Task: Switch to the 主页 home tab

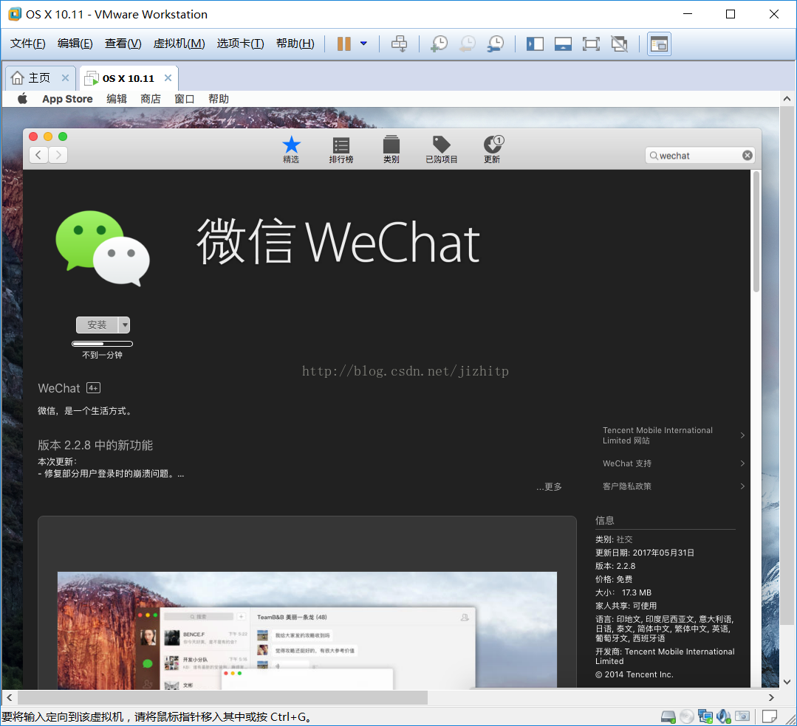Action: 32,78
